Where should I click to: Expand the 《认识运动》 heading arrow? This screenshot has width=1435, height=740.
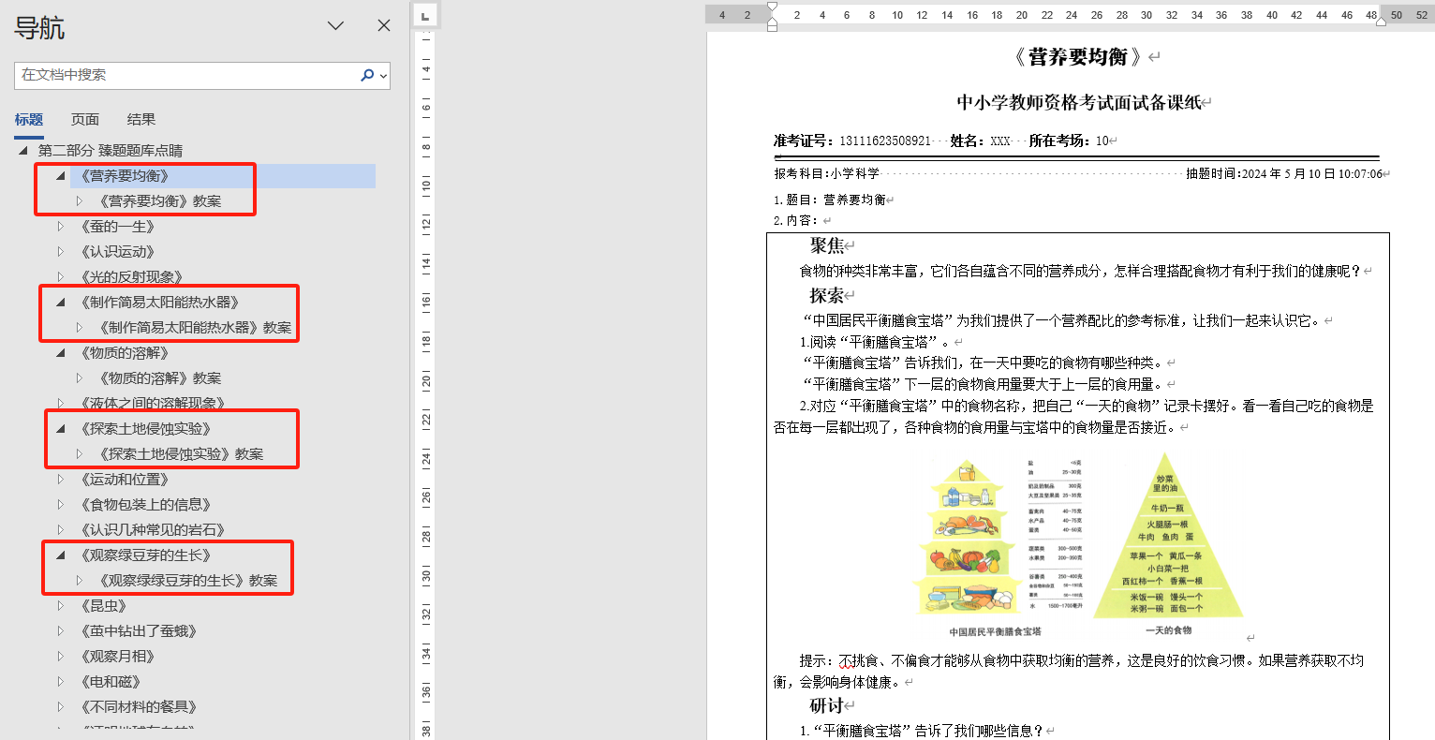tap(61, 252)
